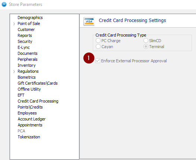Click the Visa credit card icon
The width and height of the screenshot is (196, 160).
coord(89,21)
